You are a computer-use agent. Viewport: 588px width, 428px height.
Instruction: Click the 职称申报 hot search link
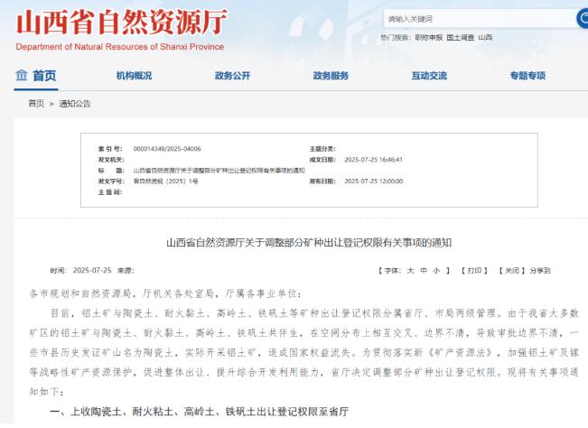(x=429, y=38)
